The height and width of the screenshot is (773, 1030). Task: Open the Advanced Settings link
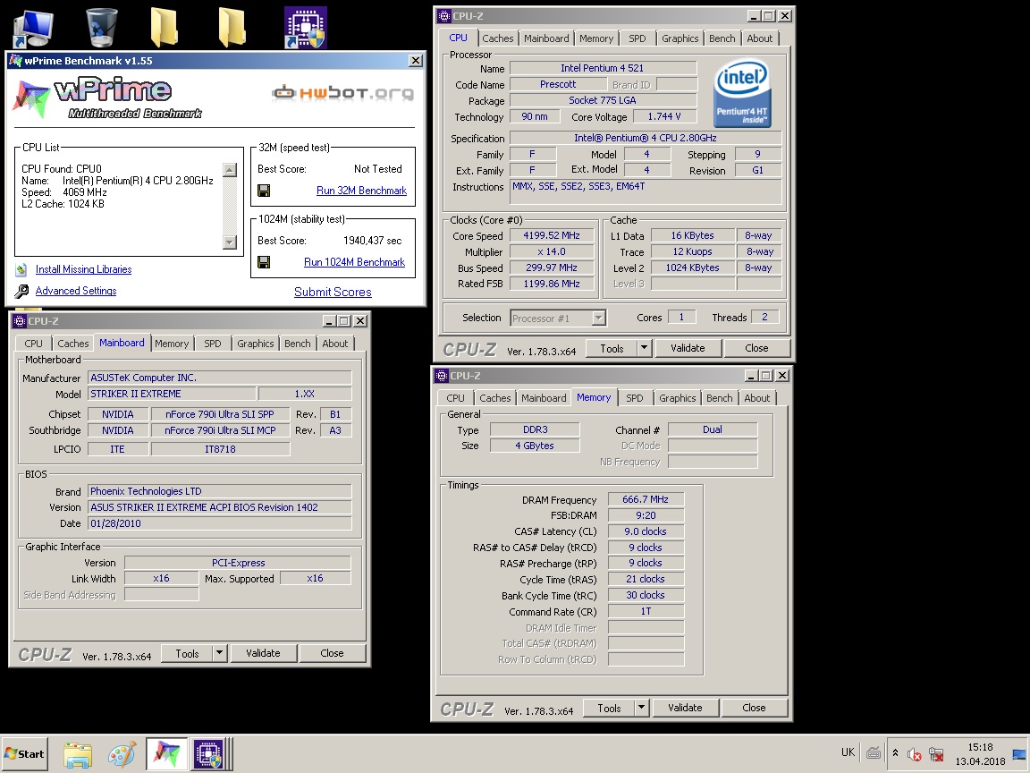click(x=75, y=291)
